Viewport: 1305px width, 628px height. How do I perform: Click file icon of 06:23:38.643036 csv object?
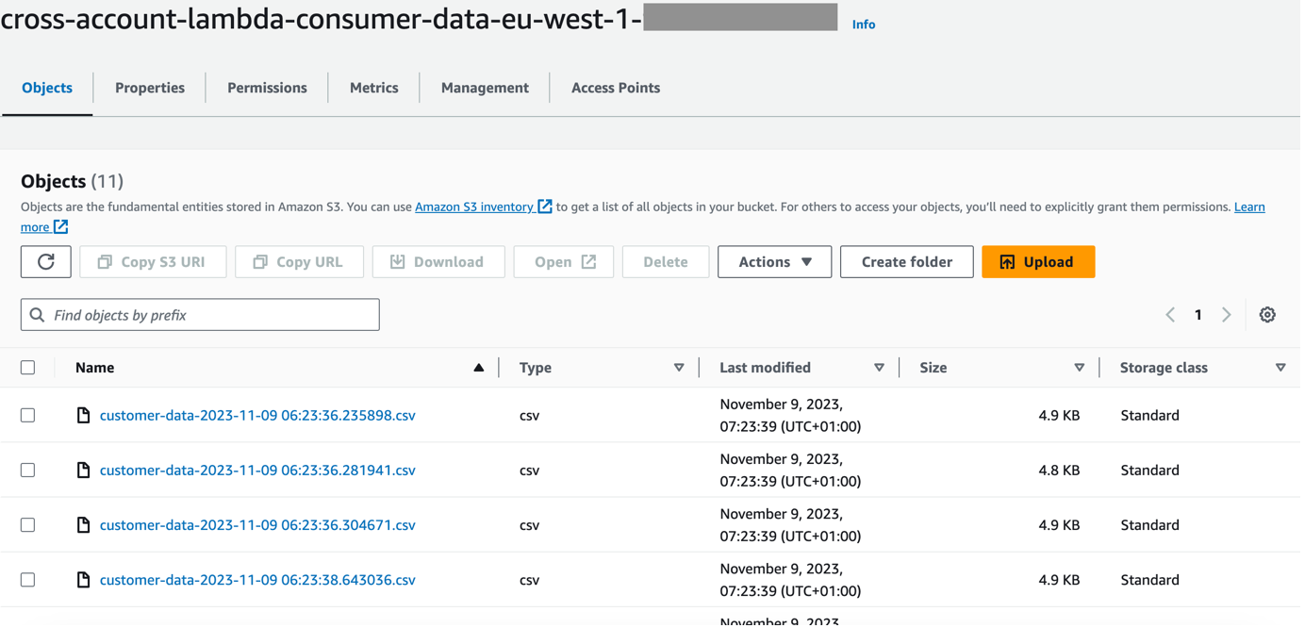tap(83, 580)
